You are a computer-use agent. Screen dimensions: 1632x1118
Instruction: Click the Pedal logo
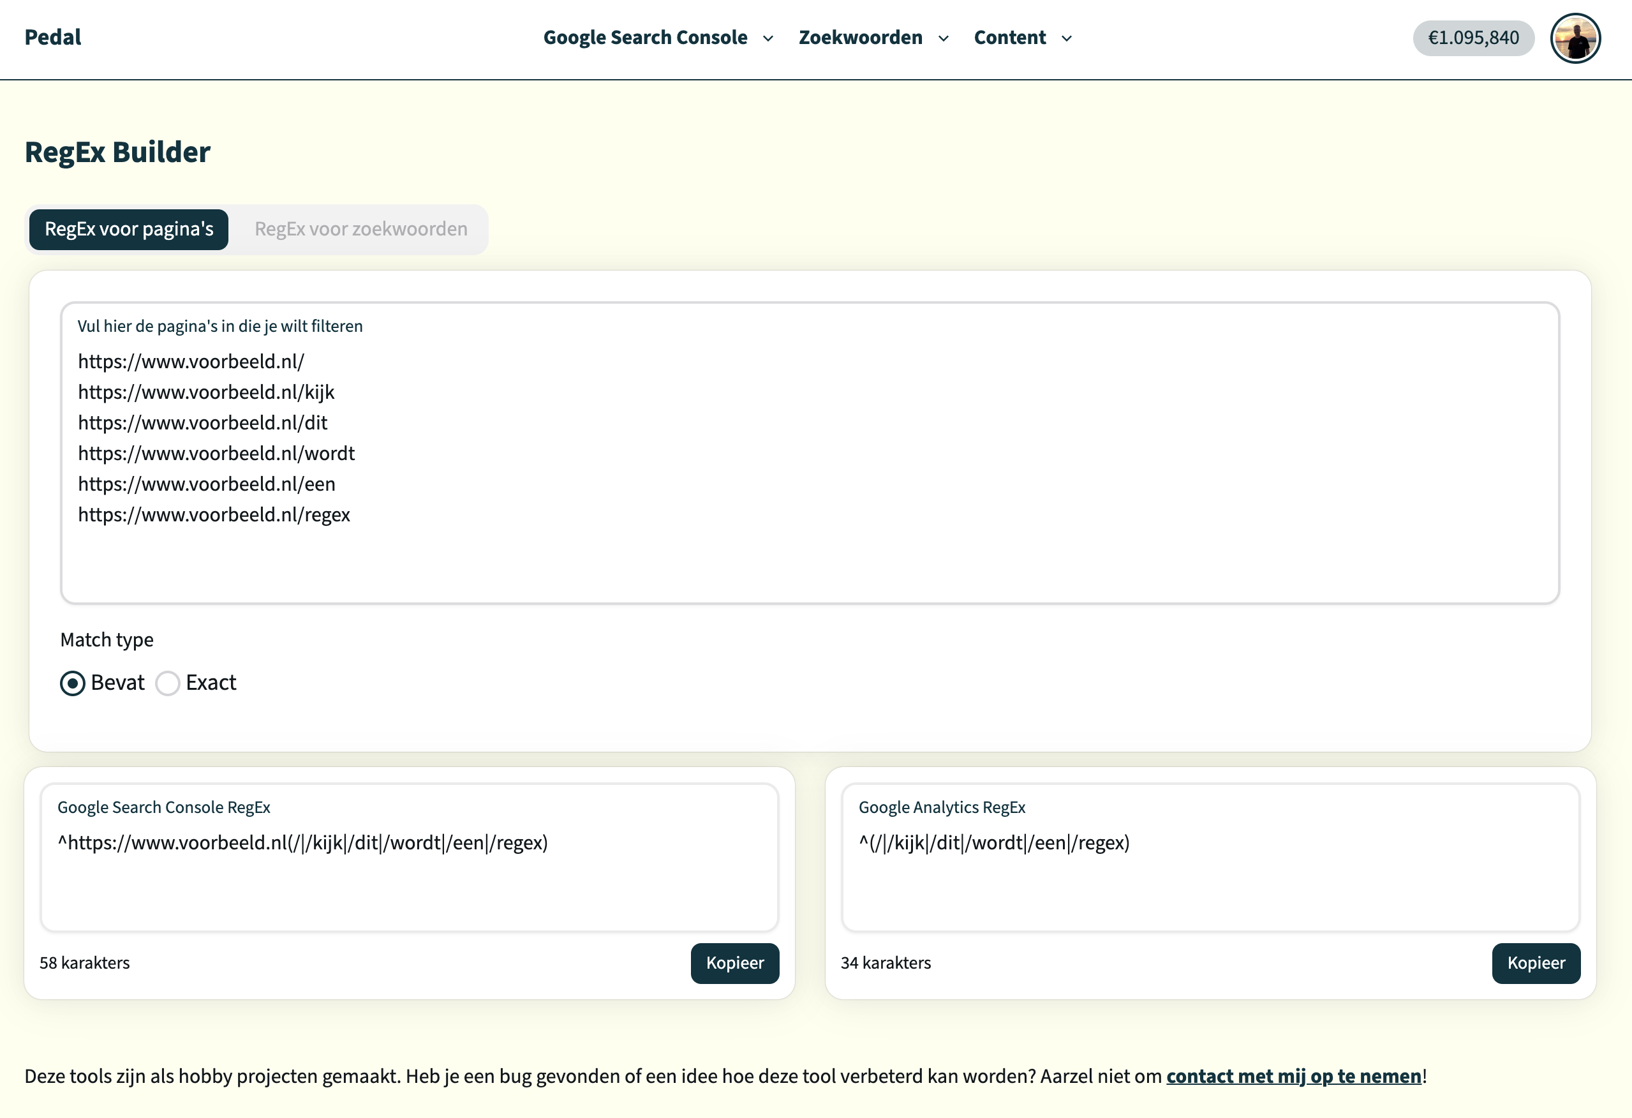click(x=53, y=37)
